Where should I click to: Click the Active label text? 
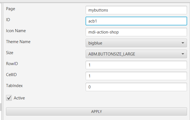click(x=19, y=98)
